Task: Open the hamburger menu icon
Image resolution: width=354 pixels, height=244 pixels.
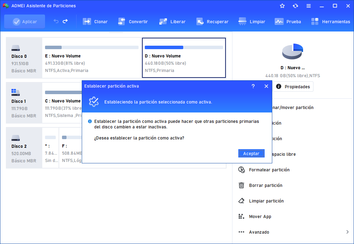Action: pyautogui.click(x=309, y=6)
